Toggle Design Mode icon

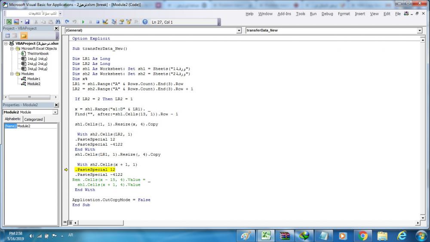(105, 22)
